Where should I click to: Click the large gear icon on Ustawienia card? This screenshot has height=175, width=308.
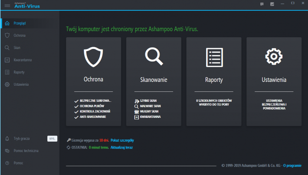[x=274, y=56]
